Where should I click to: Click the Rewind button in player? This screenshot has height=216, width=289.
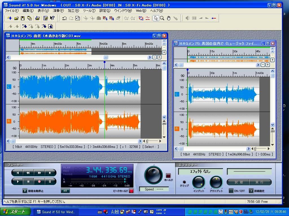tap(28, 173)
